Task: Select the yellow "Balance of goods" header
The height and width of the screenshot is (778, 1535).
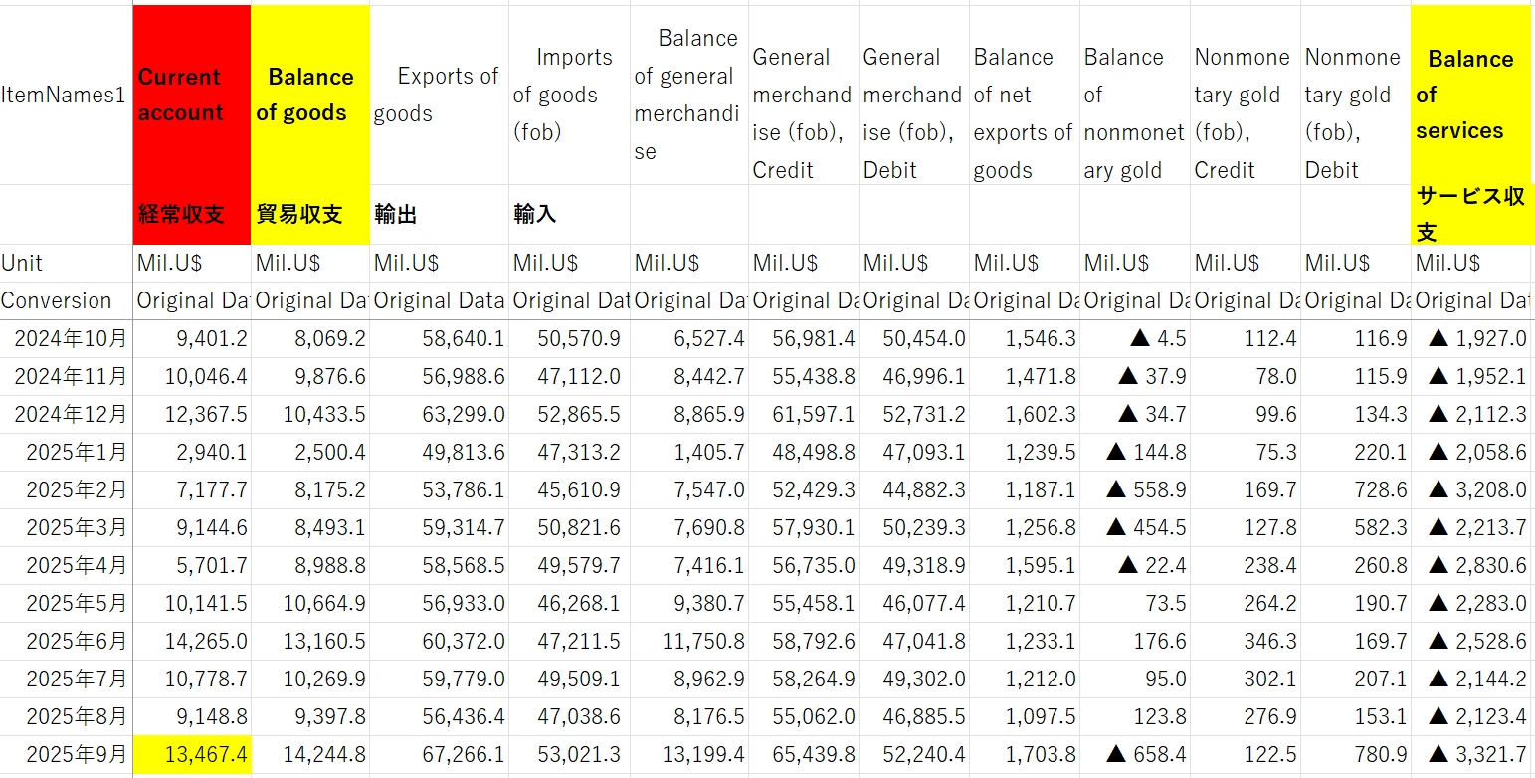Action: pyautogui.click(x=309, y=95)
